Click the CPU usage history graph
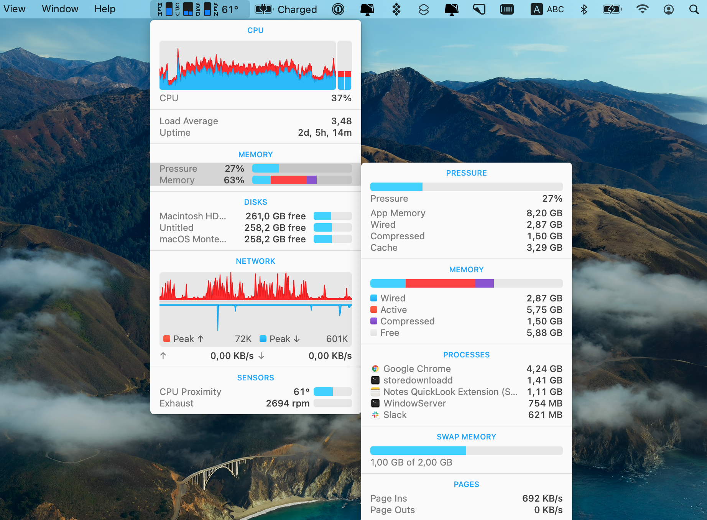The width and height of the screenshot is (707, 520). [247, 65]
